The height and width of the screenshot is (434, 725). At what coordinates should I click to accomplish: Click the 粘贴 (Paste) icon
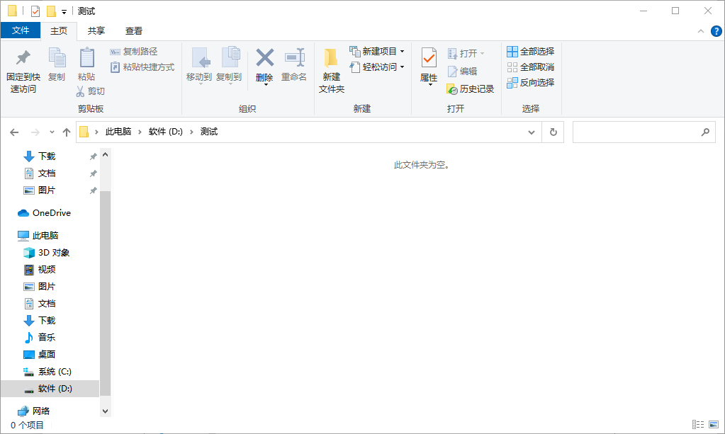click(86, 64)
